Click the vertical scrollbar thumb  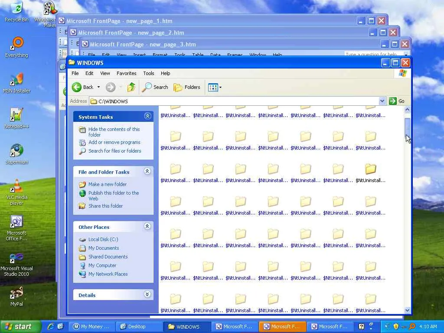click(407, 128)
